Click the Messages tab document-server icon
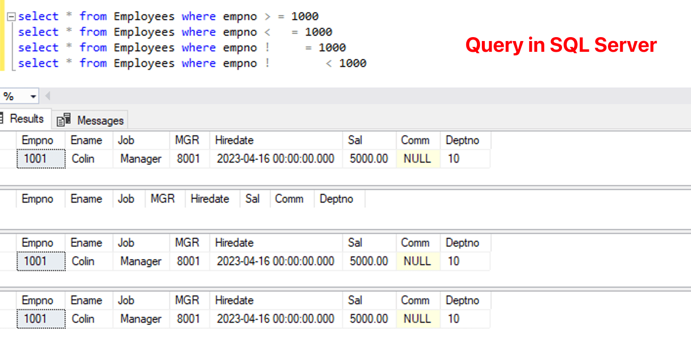Screen dimensions: 691x339 coord(64,119)
